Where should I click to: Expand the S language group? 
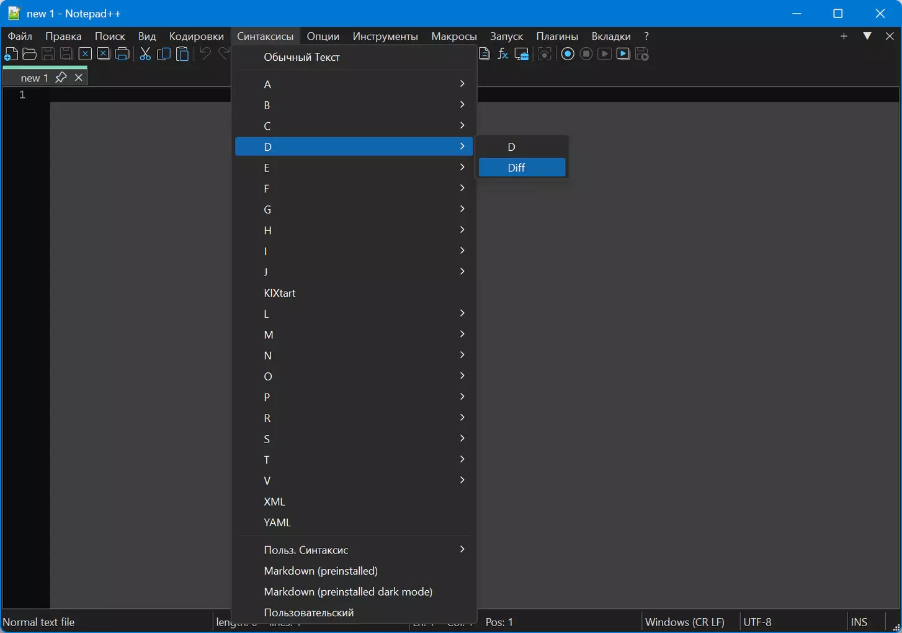pyautogui.click(x=354, y=439)
